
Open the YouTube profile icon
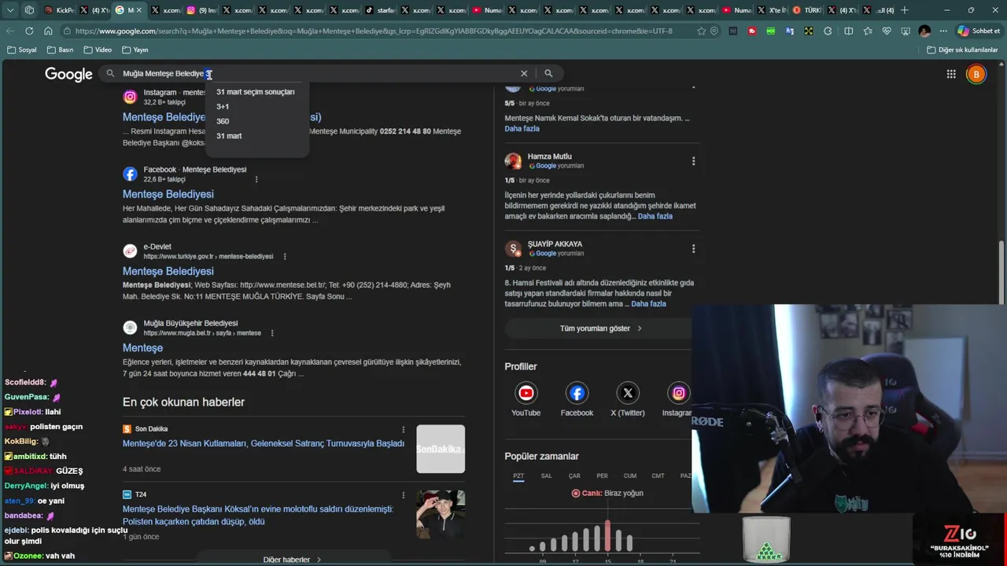pyautogui.click(x=526, y=393)
